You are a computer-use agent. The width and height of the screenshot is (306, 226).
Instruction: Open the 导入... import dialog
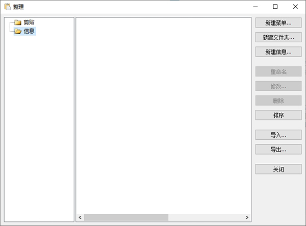278,135
